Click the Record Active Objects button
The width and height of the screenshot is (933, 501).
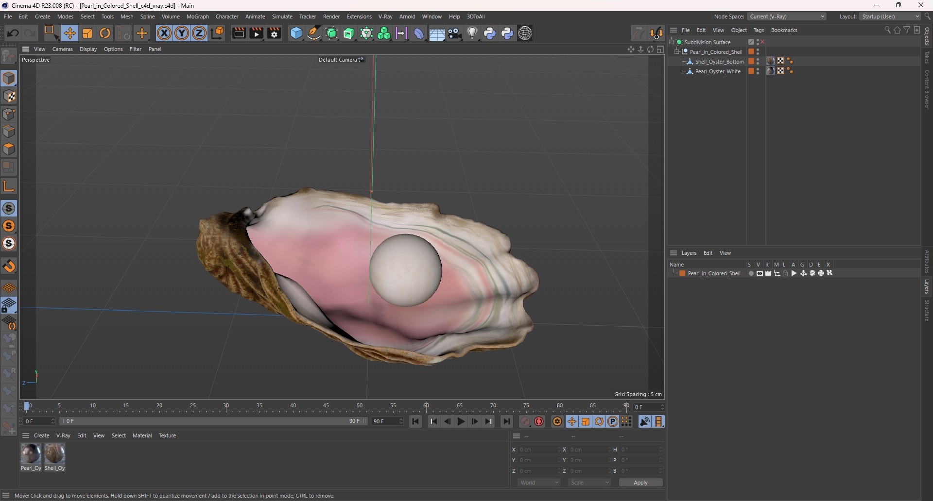click(525, 421)
